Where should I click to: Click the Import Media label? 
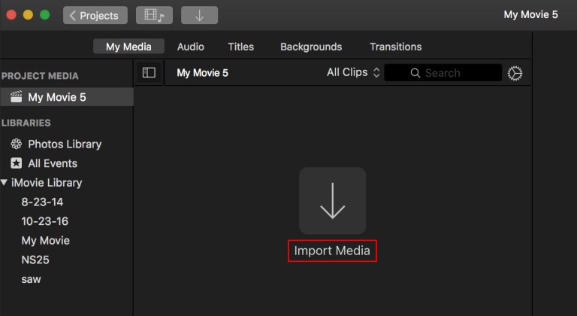pos(332,251)
